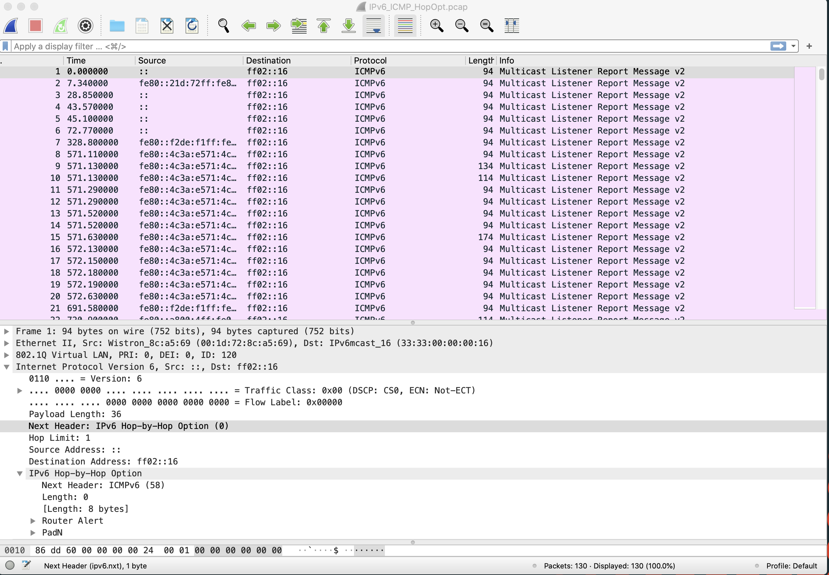Reload this capture file

(x=192, y=26)
